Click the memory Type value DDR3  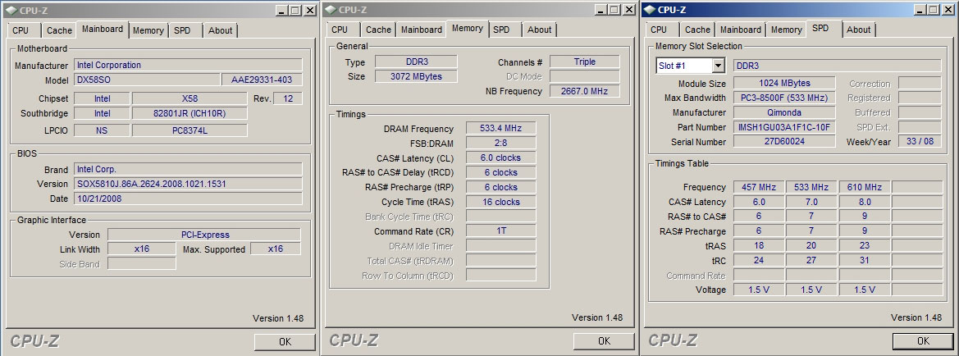[x=416, y=62]
